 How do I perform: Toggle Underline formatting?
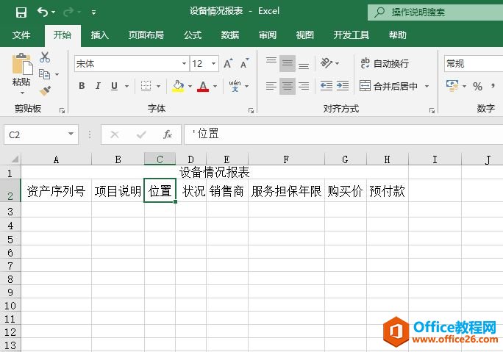pos(114,86)
